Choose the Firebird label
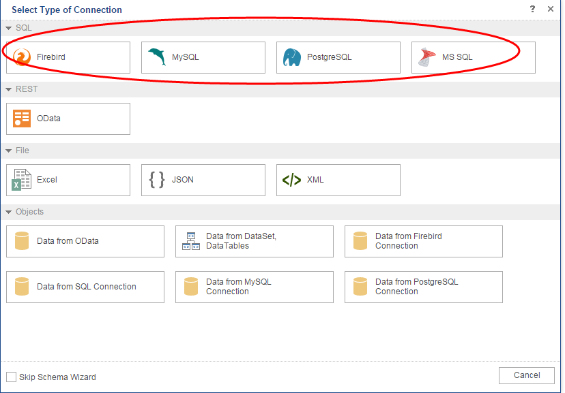565x393 pixels. [x=50, y=57]
